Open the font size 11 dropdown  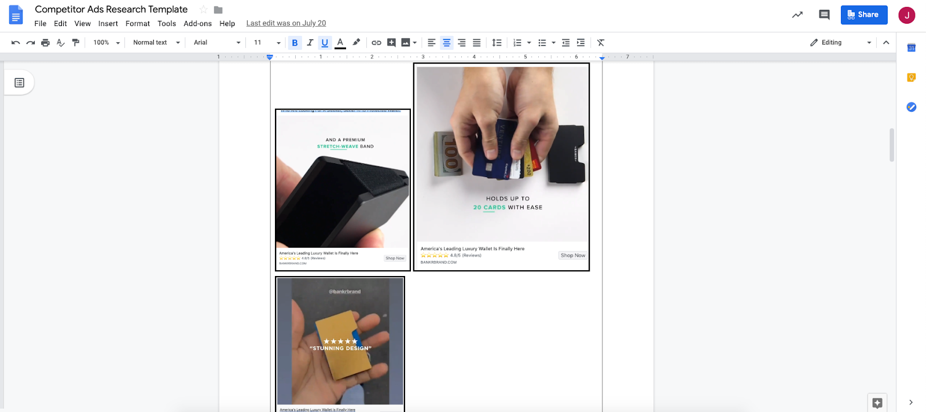pos(267,42)
